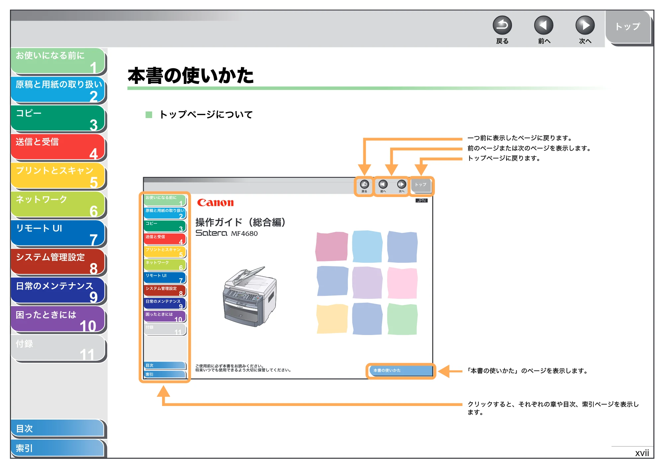This screenshot has width=664, height=469.
Task: Open the トップ tab at top right
Action: click(627, 27)
